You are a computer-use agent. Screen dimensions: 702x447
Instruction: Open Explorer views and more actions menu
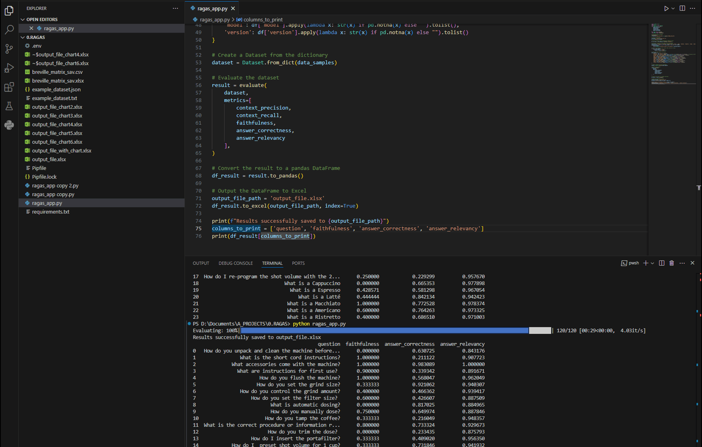[x=175, y=8]
